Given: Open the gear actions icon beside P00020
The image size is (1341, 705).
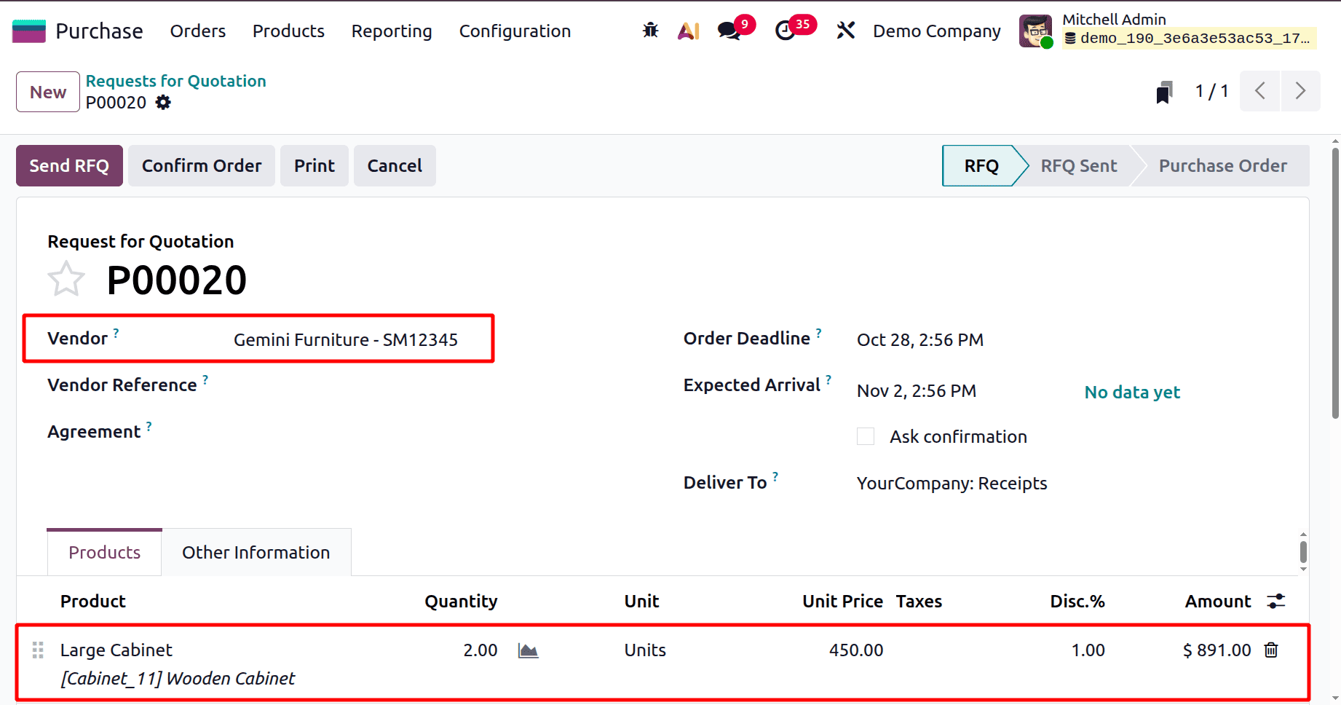Looking at the screenshot, I should pos(162,102).
